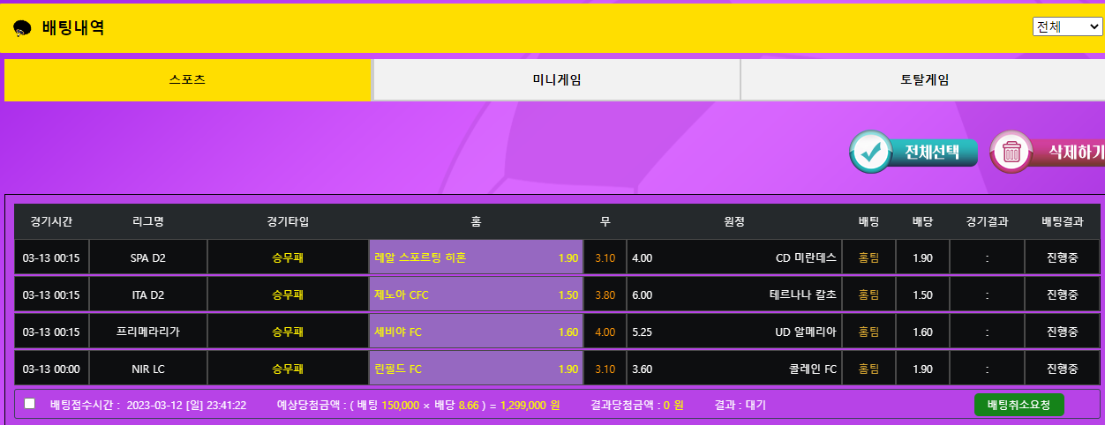Select home team 제노아 CFC cell
Screen dimensions: 1105x425
[476, 295]
